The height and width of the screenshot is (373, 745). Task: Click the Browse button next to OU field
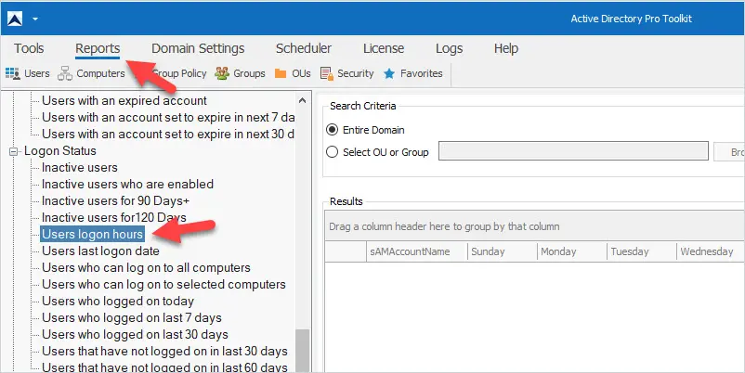tap(730, 152)
